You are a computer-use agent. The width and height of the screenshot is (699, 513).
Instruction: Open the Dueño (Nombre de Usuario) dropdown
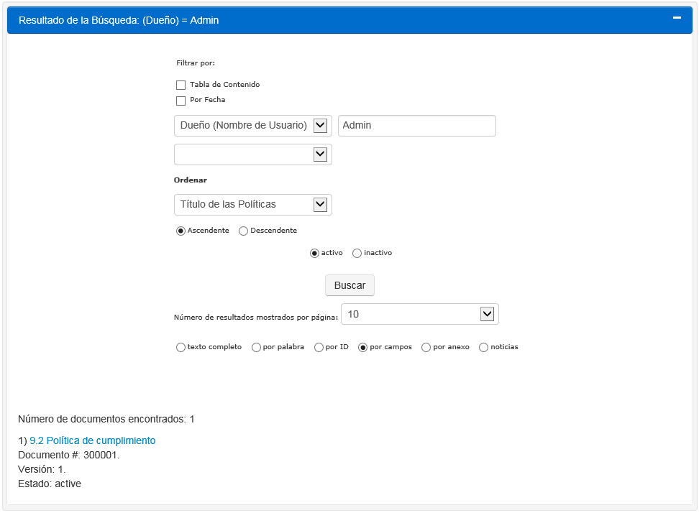[x=252, y=126]
